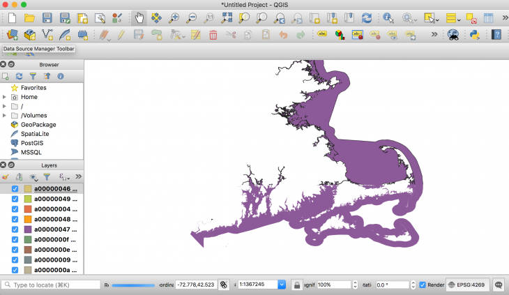
Task: Click the Zoom In magnifier tool
Action: pyautogui.click(x=174, y=17)
